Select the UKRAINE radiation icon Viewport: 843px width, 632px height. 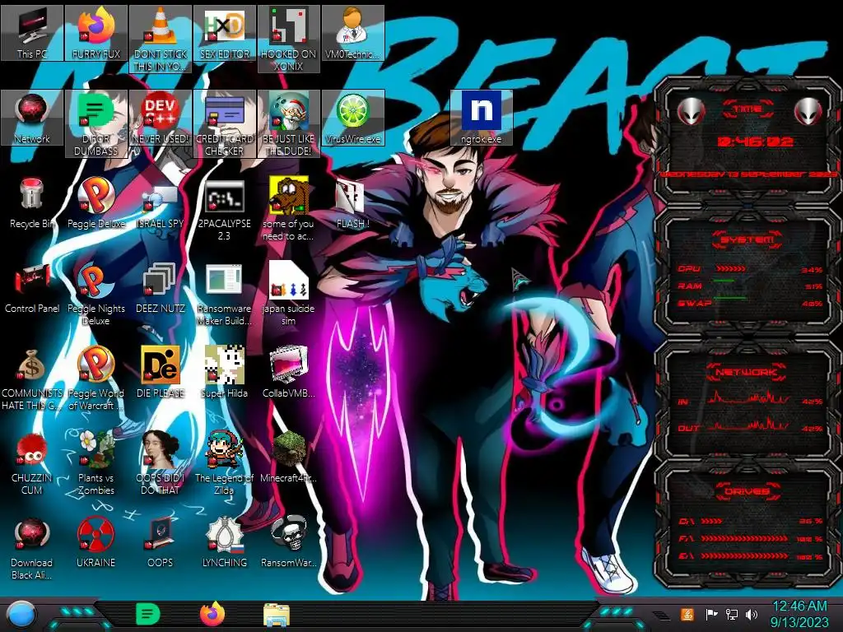coord(96,541)
